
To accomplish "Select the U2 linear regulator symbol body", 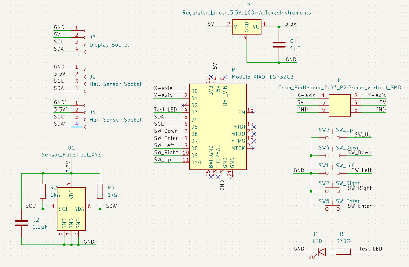I will pos(247,27).
